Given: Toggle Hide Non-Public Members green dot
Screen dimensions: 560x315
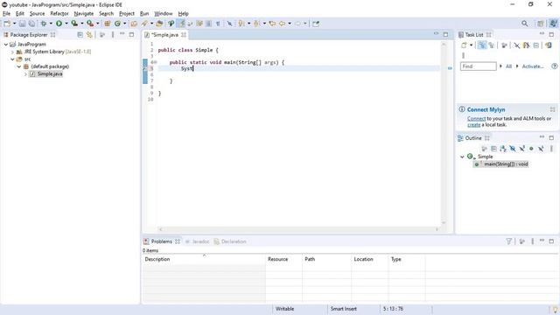Looking at the screenshot, I should point(531,149).
